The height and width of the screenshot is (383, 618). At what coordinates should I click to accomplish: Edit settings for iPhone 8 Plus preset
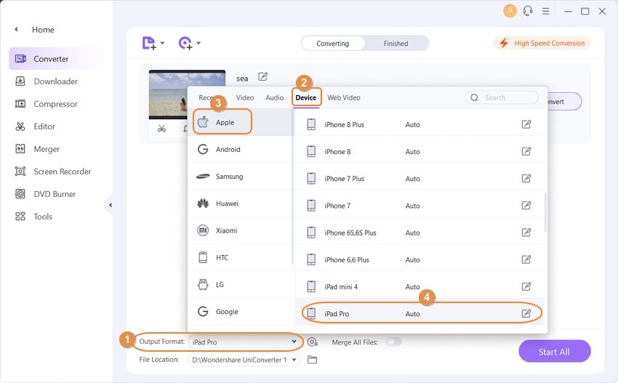point(526,124)
